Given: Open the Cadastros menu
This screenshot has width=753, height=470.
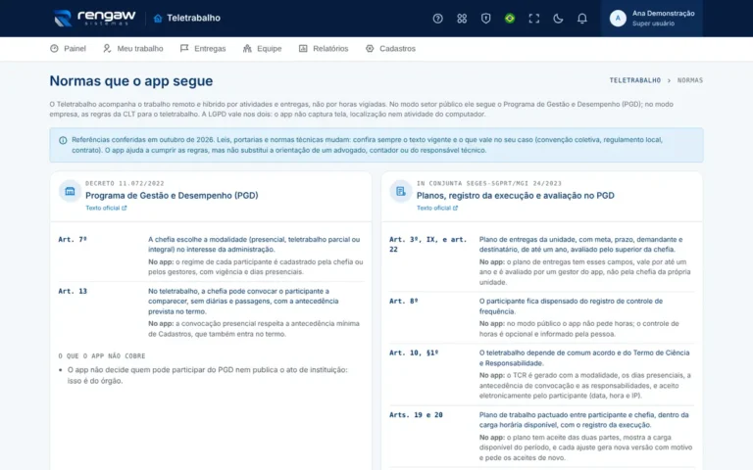Looking at the screenshot, I should pos(390,48).
